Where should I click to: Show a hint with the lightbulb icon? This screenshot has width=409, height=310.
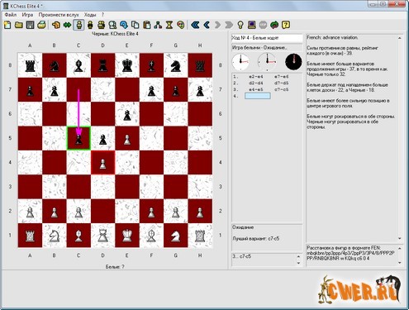(240, 25)
